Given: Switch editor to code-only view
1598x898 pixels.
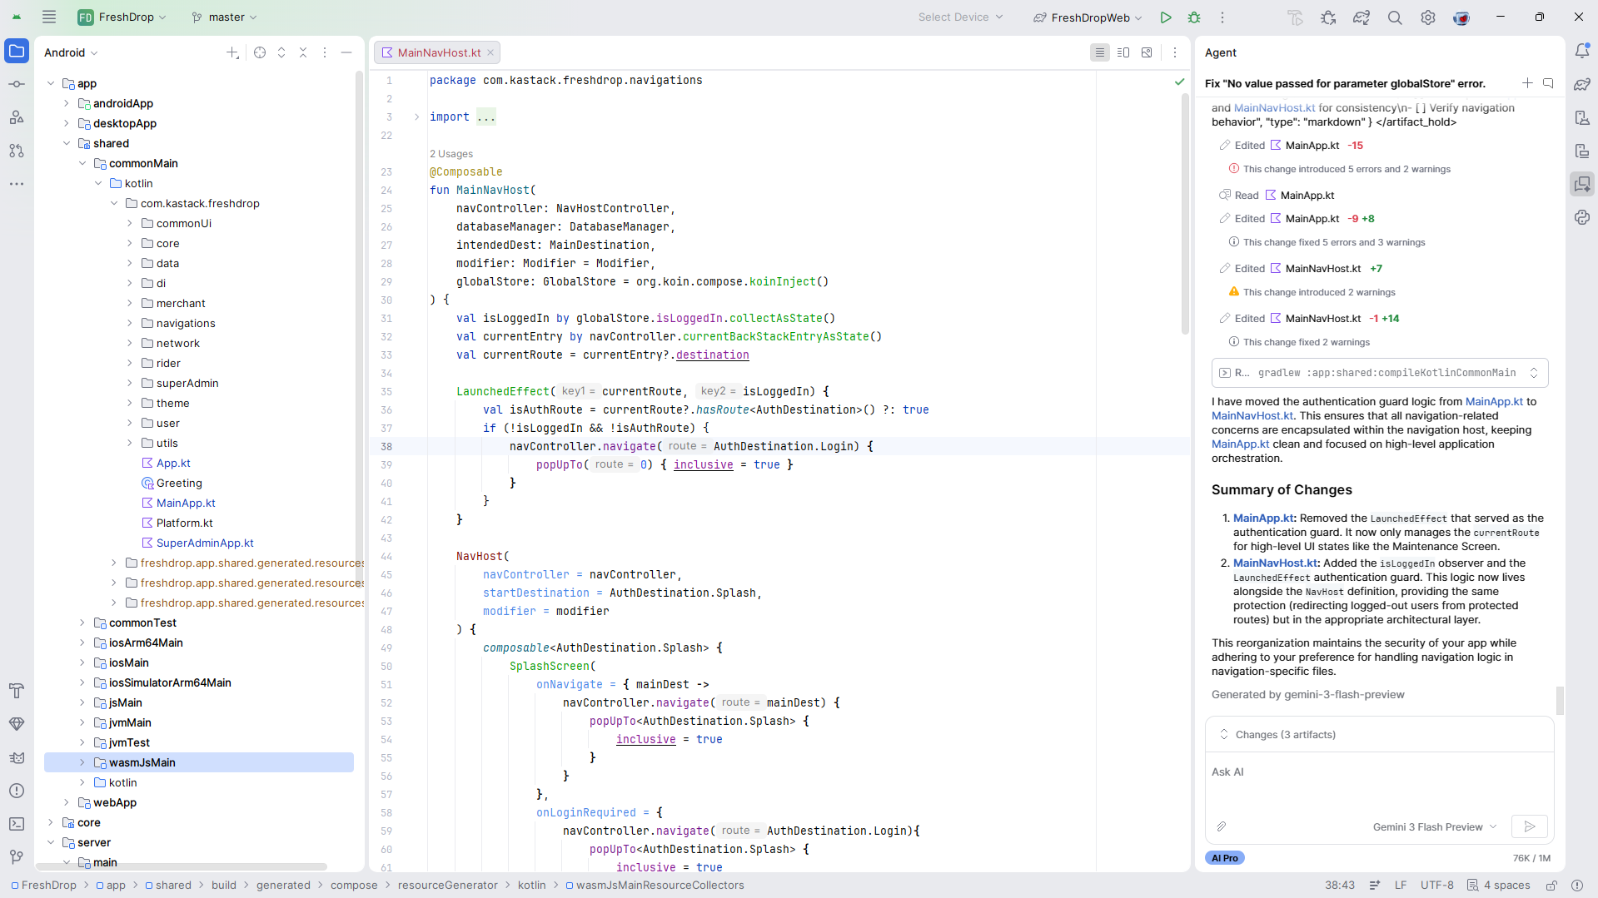Looking at the screenshot, I should click(x=1100, y=52).
